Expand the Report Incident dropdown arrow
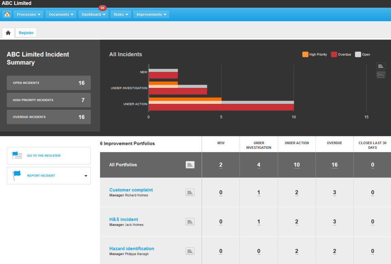Image resolution: width=391 pixels, height=264 pixels. [86, 175]
